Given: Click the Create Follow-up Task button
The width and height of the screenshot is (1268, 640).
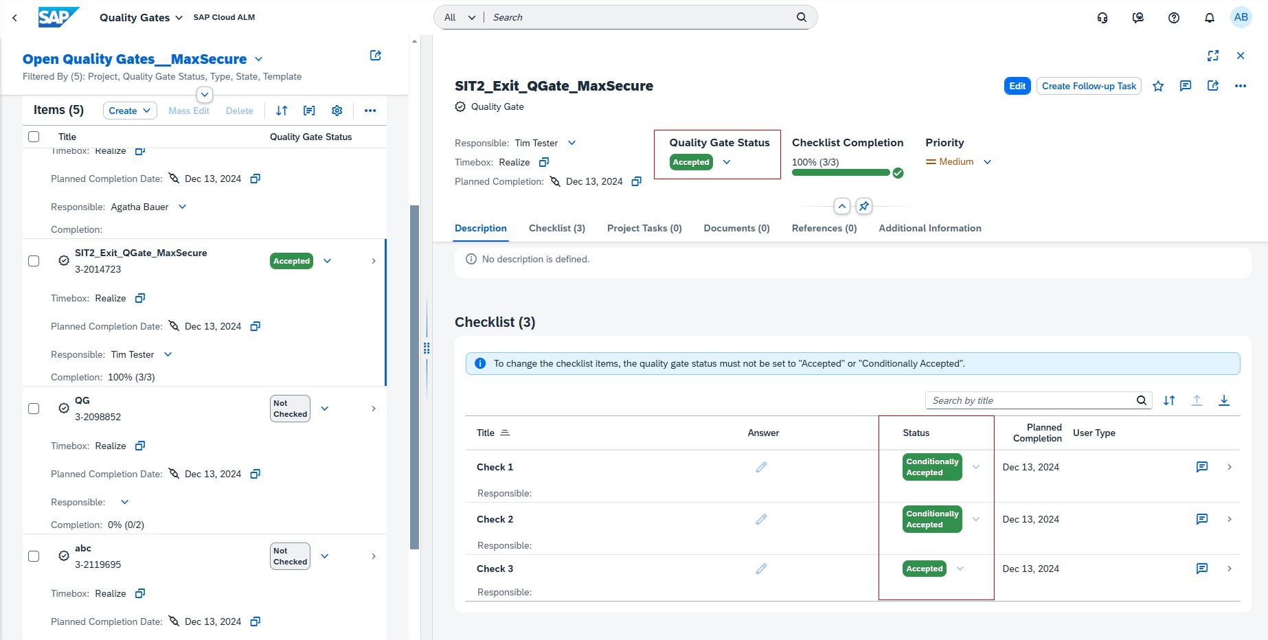Looking at the screenshot, I should pyautogui.click(x=1088, y=86).
